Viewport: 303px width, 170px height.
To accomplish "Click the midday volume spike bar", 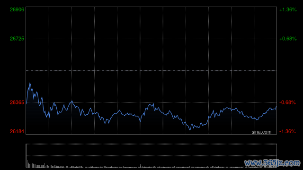I will click(140, 166).
